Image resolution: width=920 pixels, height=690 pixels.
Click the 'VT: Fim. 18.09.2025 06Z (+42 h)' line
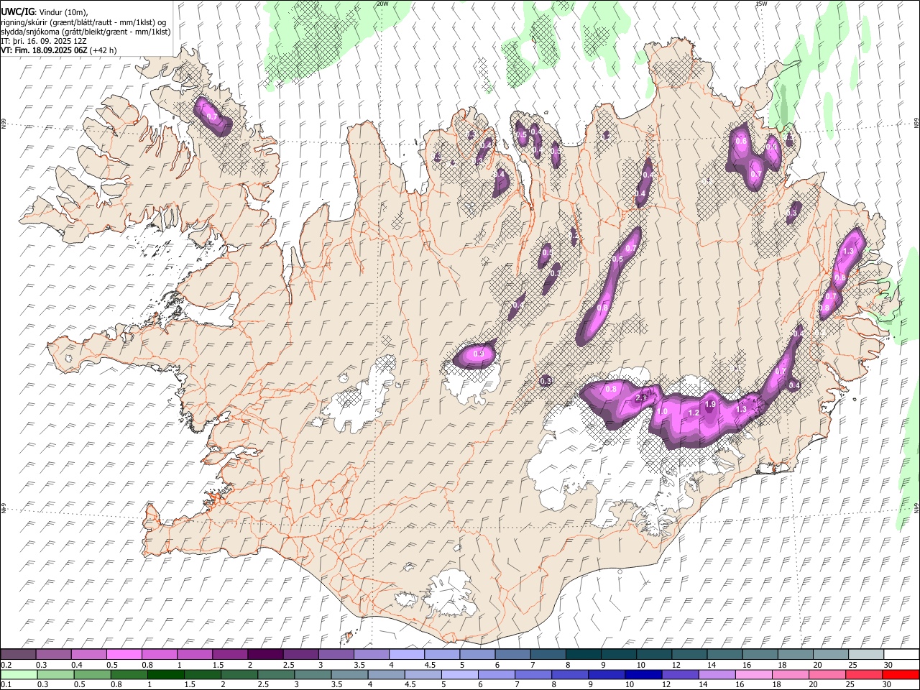(x=58, y=50)
